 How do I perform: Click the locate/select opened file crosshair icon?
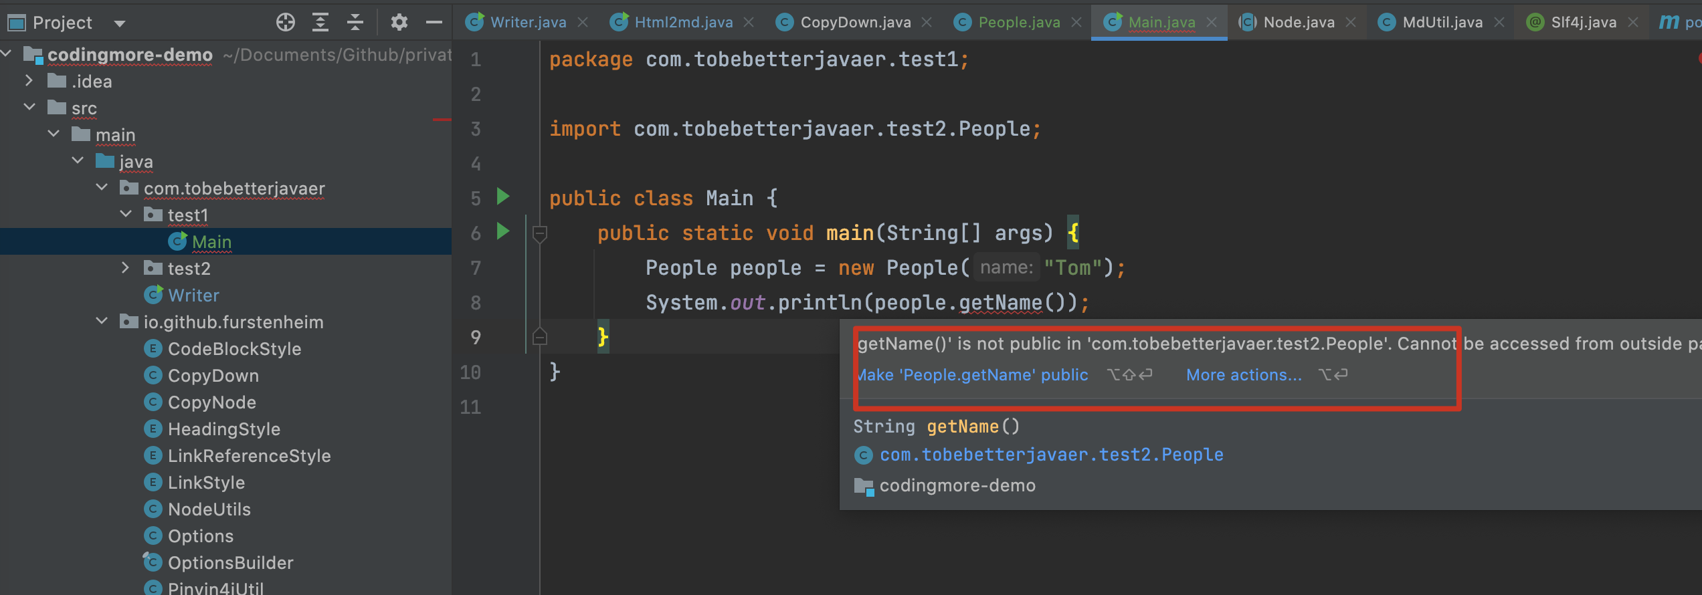coord(286,23)
